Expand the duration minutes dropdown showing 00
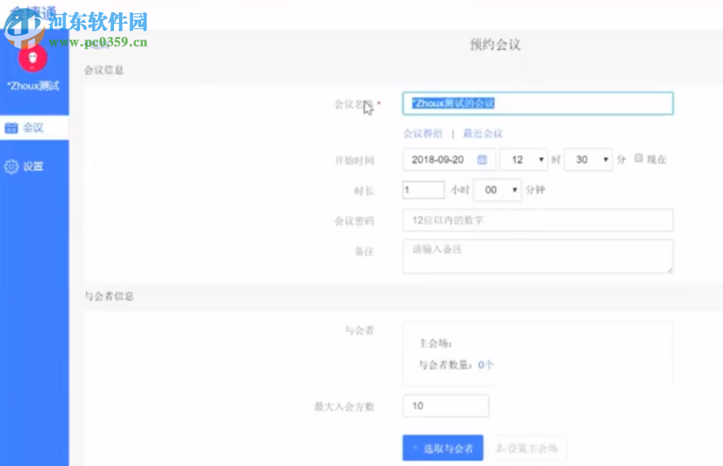Image resolution: width=723 pixels, height=466 pixels. (x=497, y=190)
